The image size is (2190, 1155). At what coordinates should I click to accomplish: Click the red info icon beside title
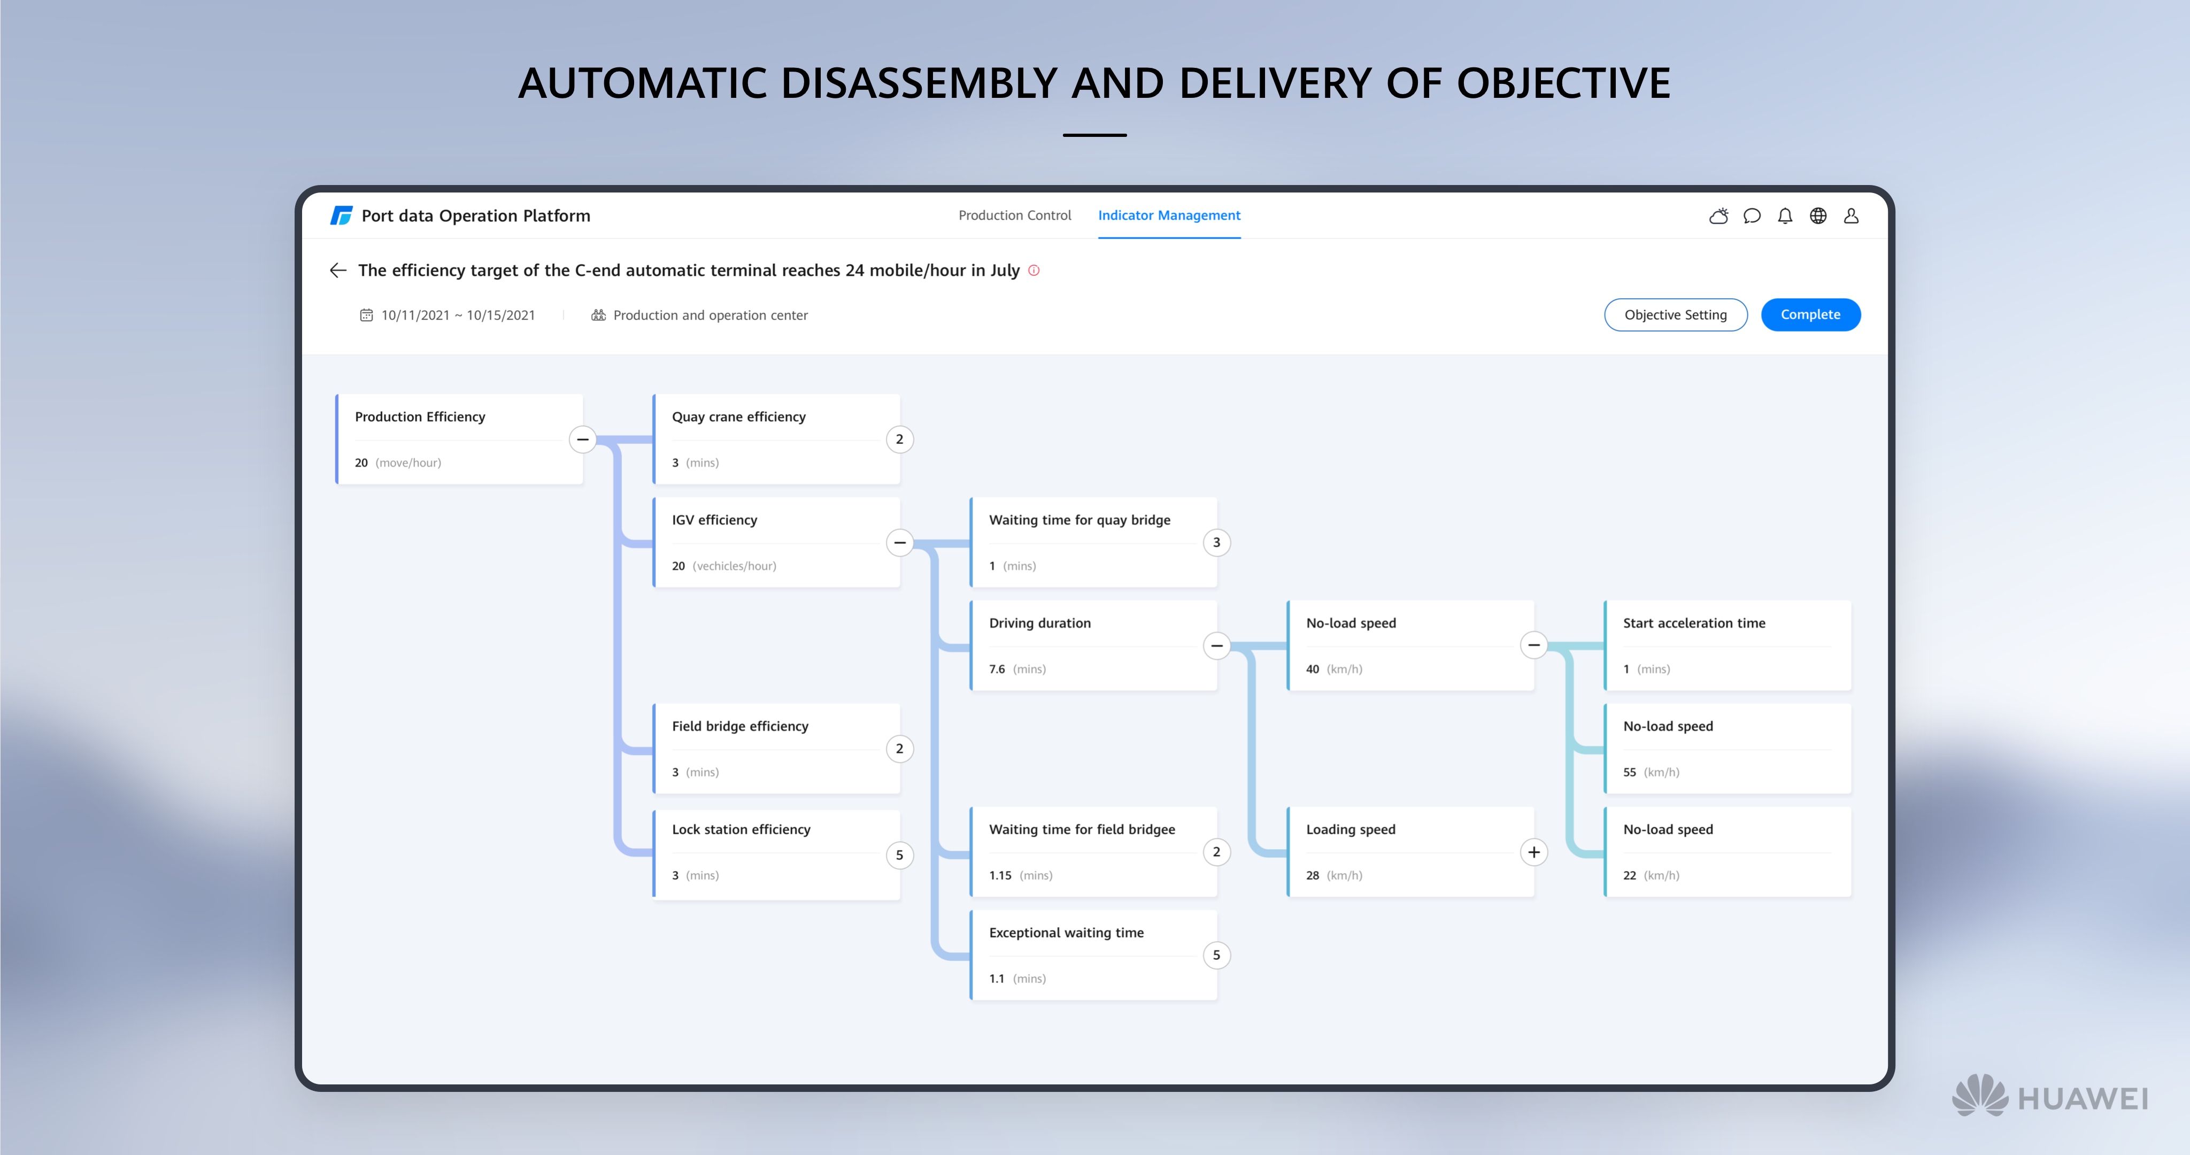[x=1034, y=271]
